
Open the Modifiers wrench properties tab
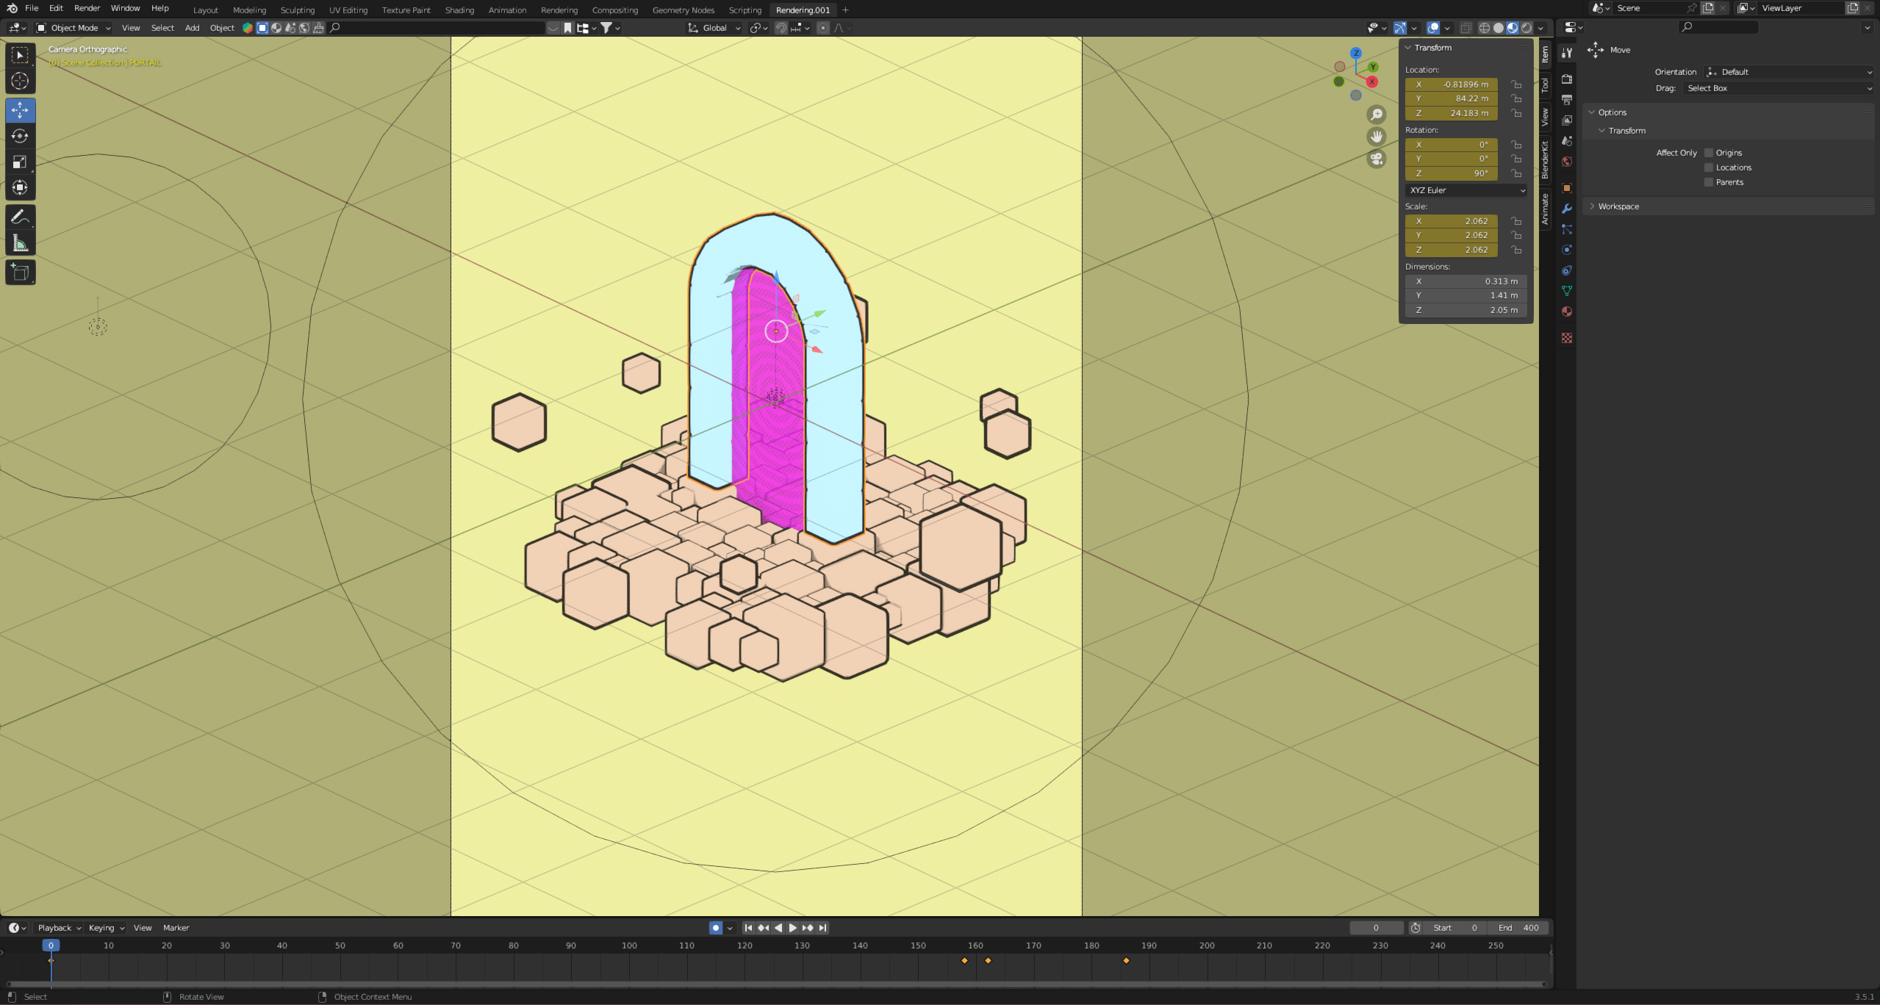(x=1567, y=209)
